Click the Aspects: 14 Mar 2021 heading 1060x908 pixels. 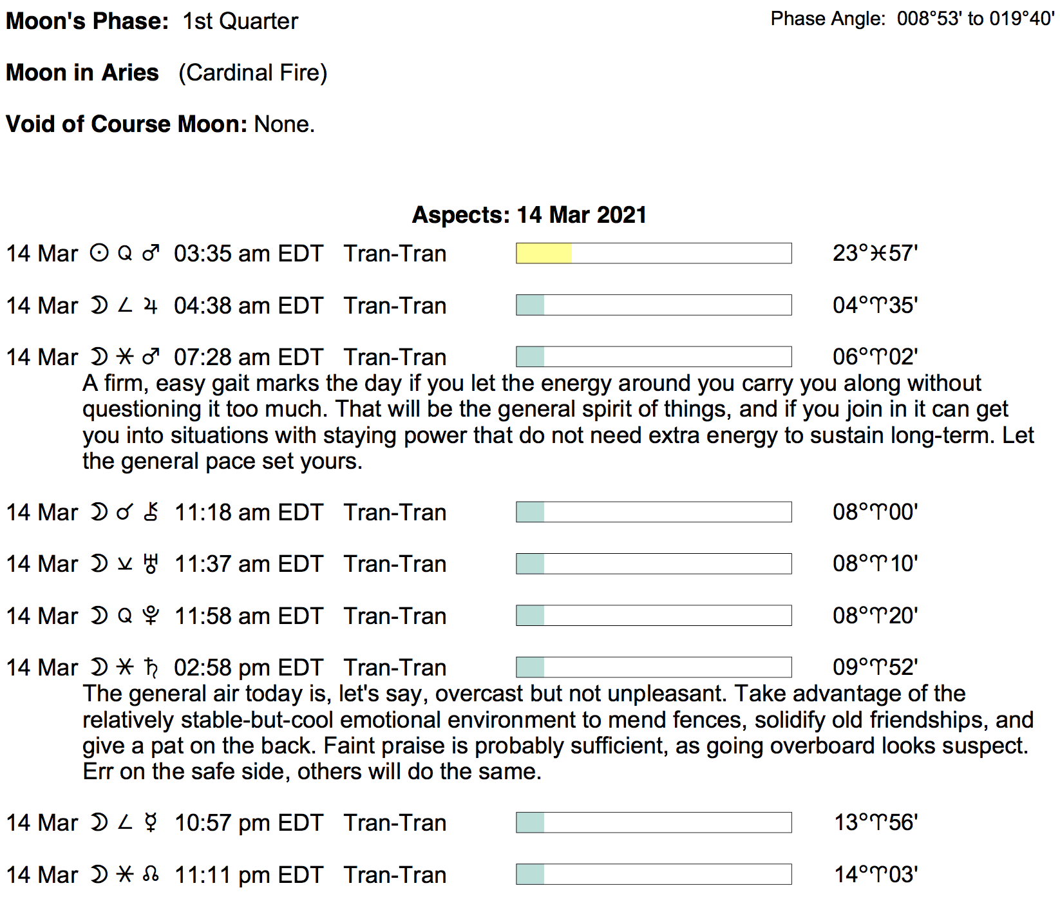(529, 214)
